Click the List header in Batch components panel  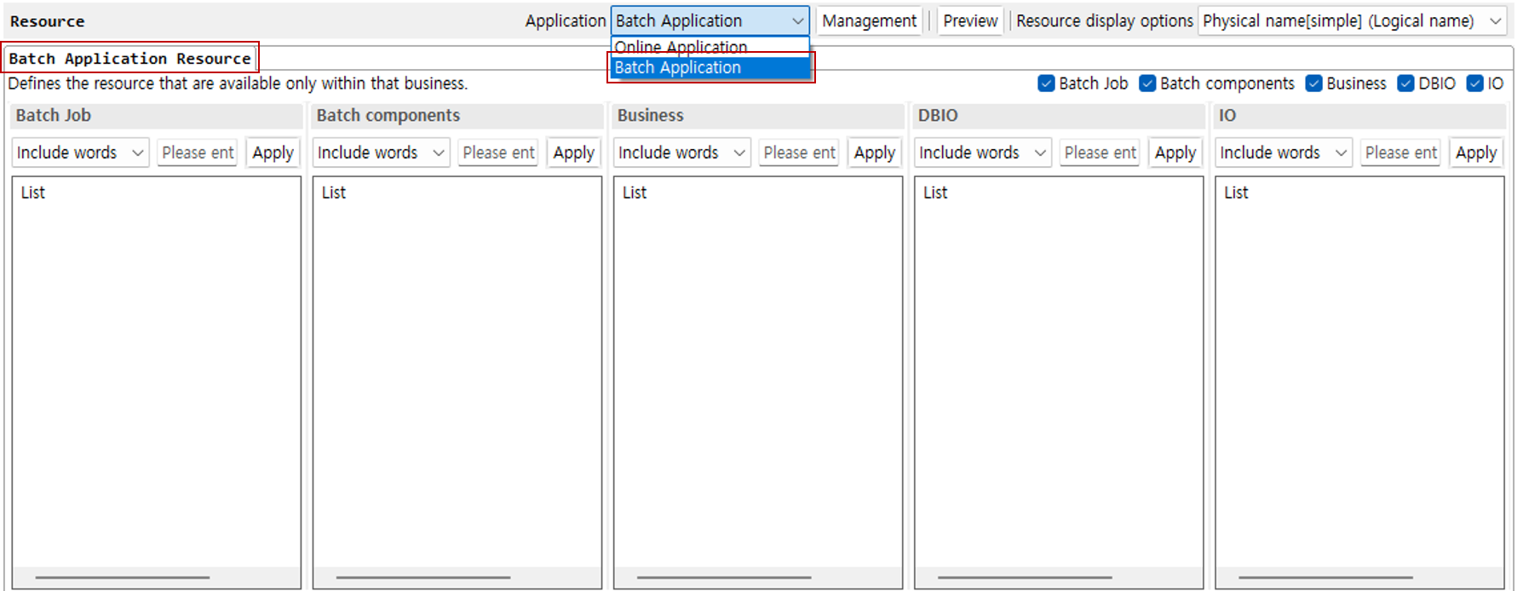pyautogui.click(x=334, y=192)
